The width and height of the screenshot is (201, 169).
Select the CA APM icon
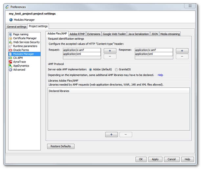pyautogui.click(x=11, y=58)
